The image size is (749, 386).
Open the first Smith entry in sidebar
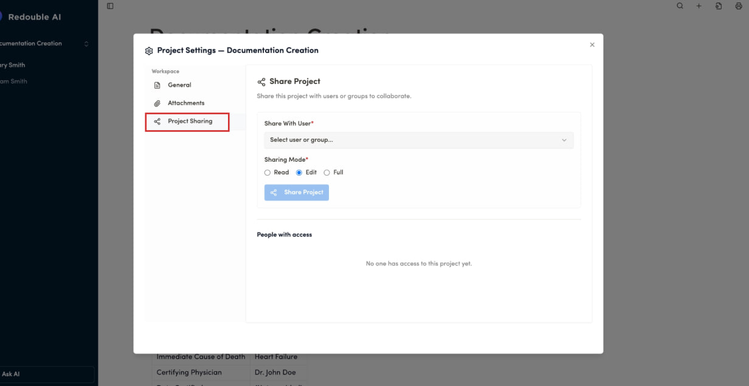point(13,65)
